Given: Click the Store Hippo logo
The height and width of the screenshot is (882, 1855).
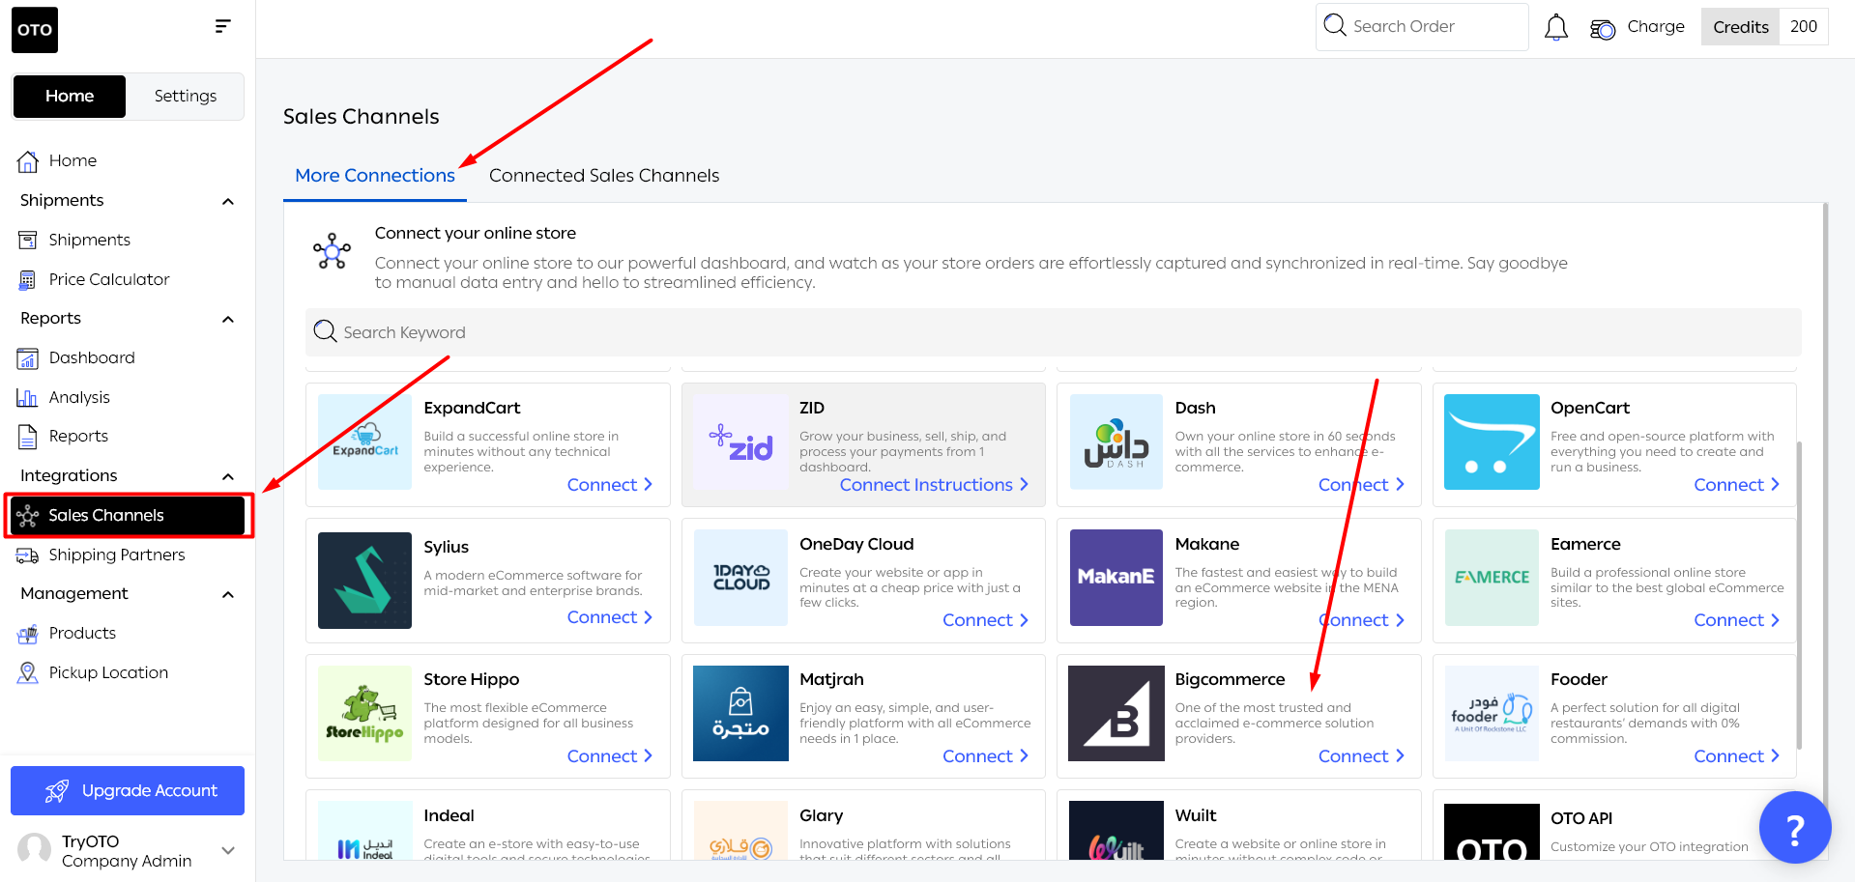Looking at the screenshot, I should click(365, 713).
